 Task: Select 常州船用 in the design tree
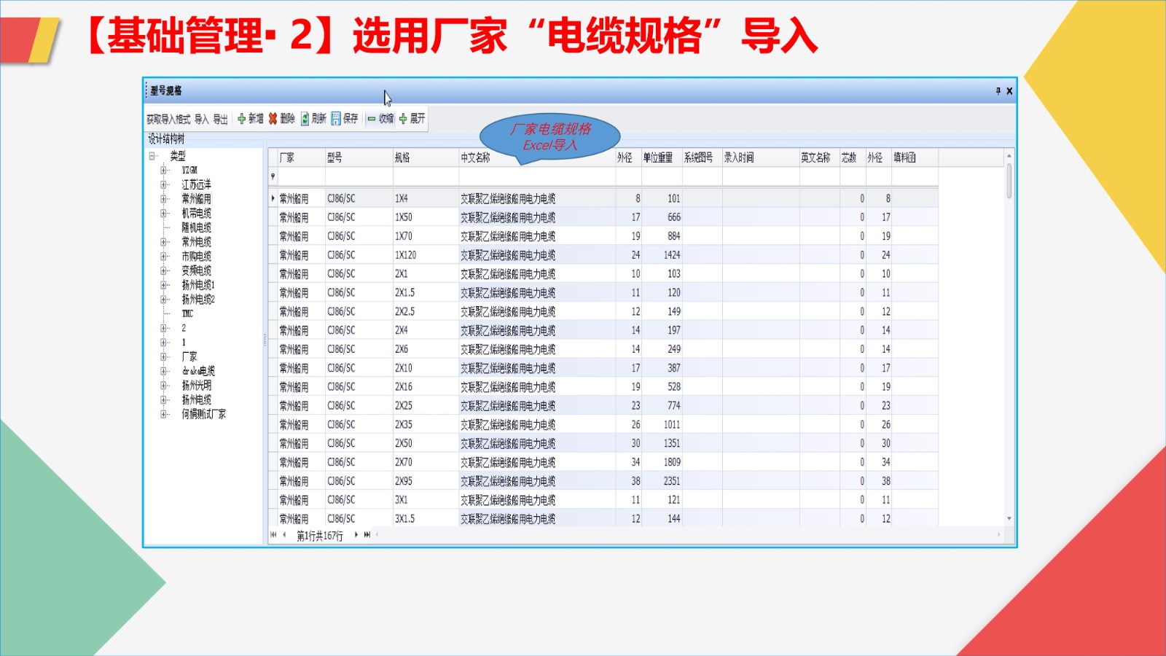click(196, 199)
